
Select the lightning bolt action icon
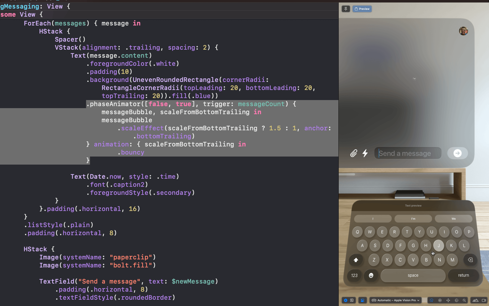click(x=365, y=153)
